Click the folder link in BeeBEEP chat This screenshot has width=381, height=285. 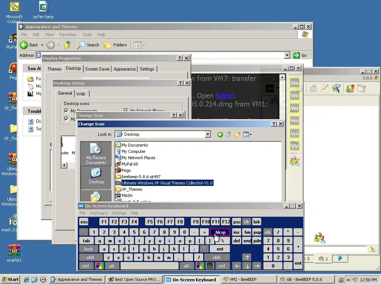point(225,95)
